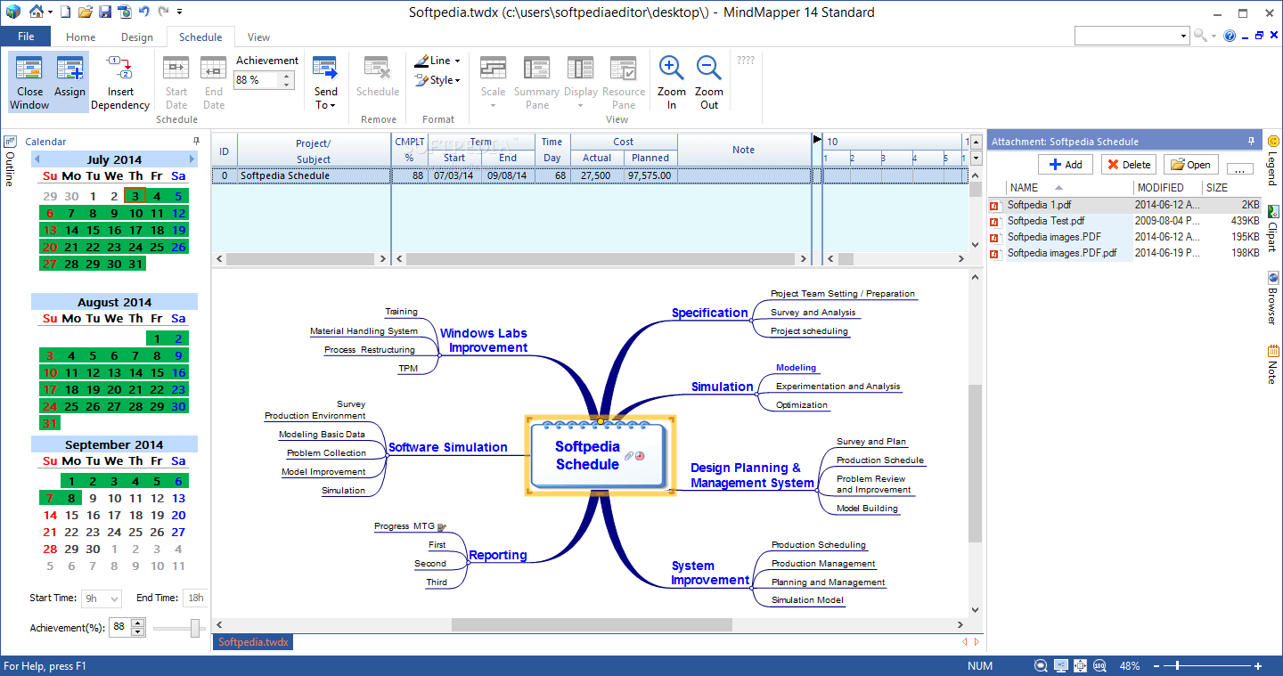
Task: Go to next month in calendar
Action: pyautogui.click(x=192, y=159)
